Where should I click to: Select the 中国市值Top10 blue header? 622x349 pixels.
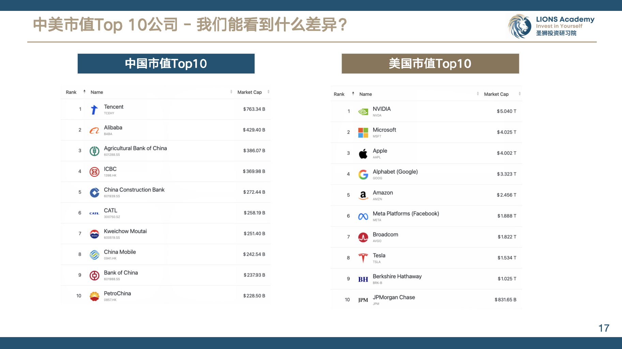coord(166,64)
